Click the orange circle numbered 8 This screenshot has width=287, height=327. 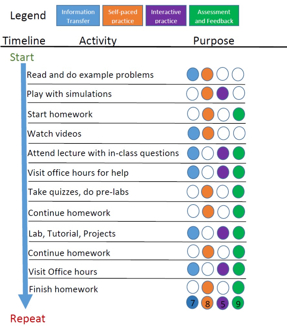pos(207,303)
